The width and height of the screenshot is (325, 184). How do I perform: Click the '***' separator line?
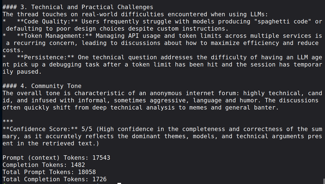[x=8, y=121]
